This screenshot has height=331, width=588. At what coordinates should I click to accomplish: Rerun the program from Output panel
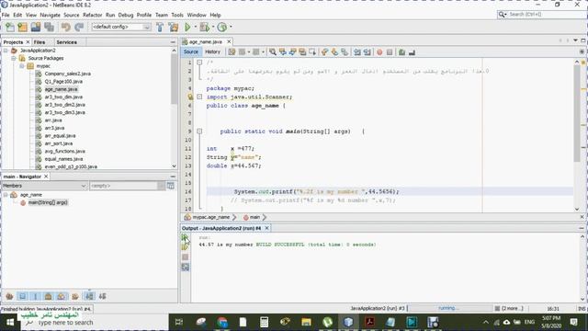[185, 237]
